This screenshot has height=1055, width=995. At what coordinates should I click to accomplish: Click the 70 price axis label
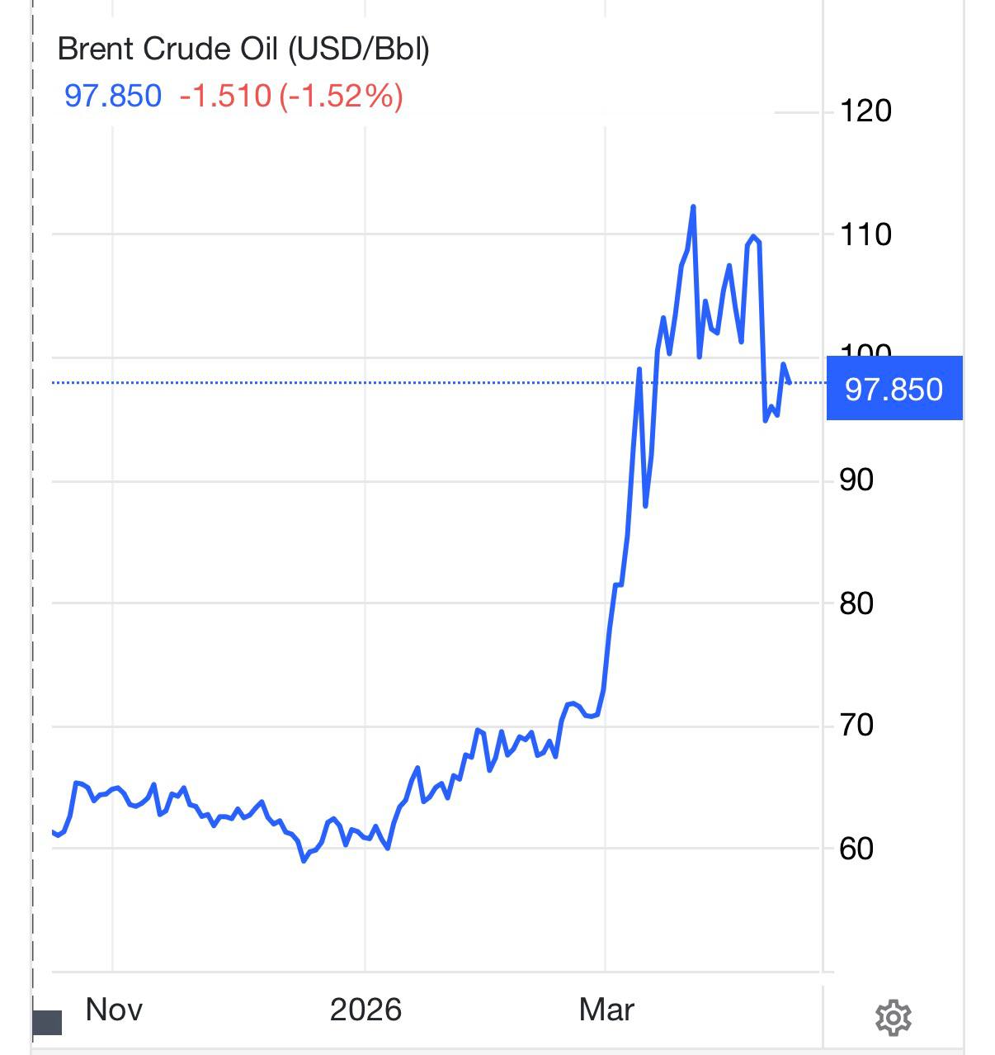click(x=856, y=725)
